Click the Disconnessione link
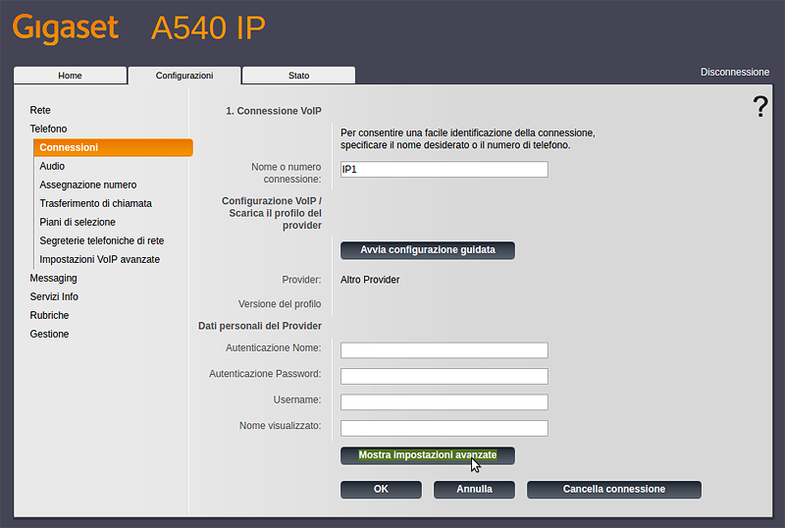This screenshot has width=785, height=528. [x=734, y=73]
